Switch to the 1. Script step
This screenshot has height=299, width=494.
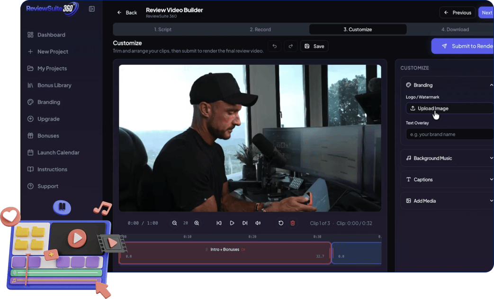click(163, 29)
